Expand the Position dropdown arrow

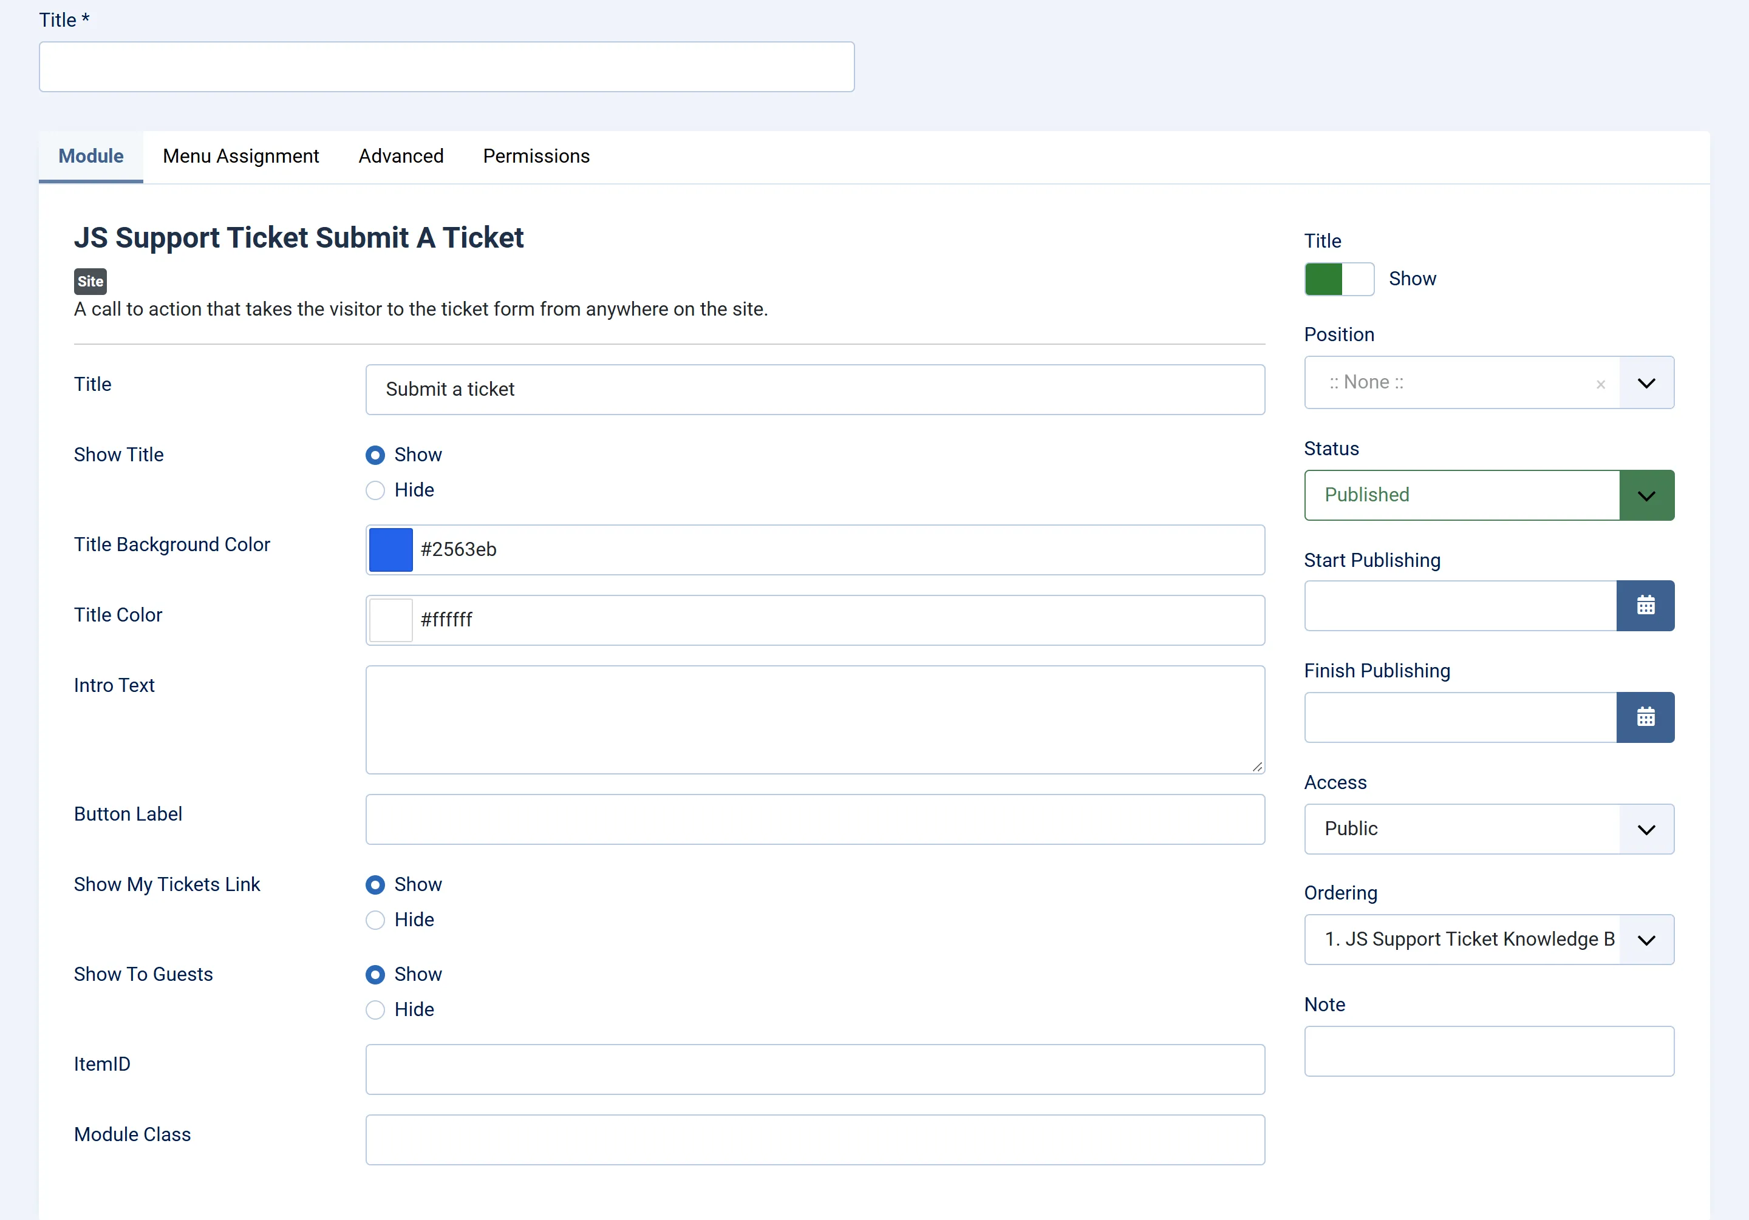pyautogui.click(x=1646, y=382)
